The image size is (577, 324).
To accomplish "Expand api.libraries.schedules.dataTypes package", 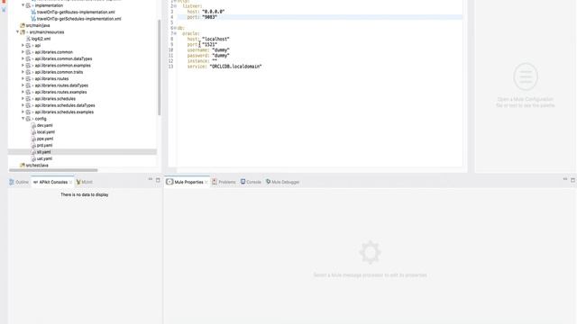I will pos(23,105).
